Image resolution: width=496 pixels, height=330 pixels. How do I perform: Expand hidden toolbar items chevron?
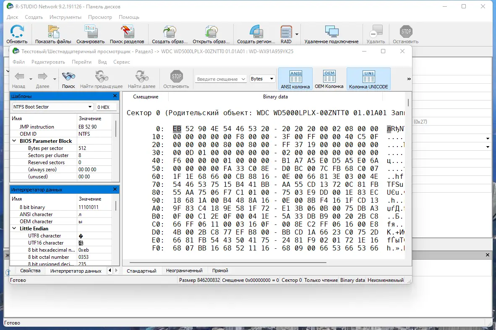pos(409,79)
